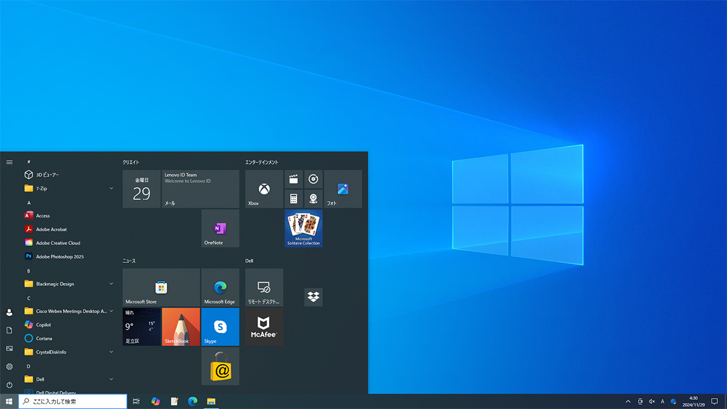The image size is (727, 409).
Task: Open the OneNote tile
Action: (x=220, y=228)
